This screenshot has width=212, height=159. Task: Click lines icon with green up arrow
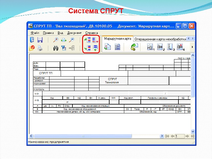tap(95, 48)
